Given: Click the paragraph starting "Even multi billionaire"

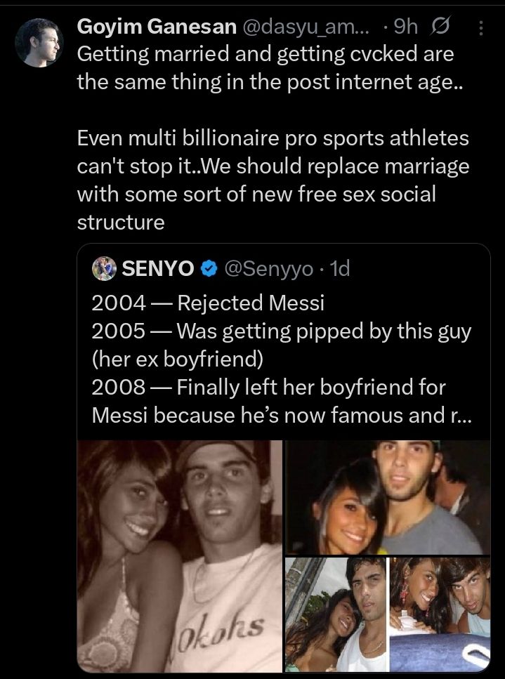Looking at the screenshot, I should click(273, 180).
